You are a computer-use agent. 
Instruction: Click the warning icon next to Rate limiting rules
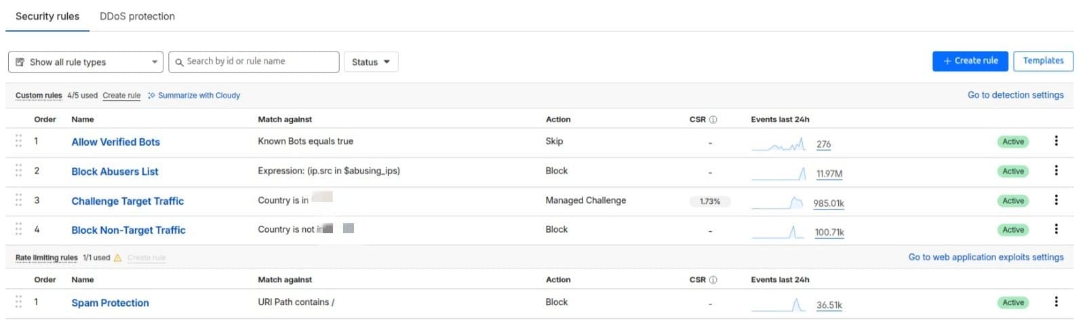tap(117, 258)
